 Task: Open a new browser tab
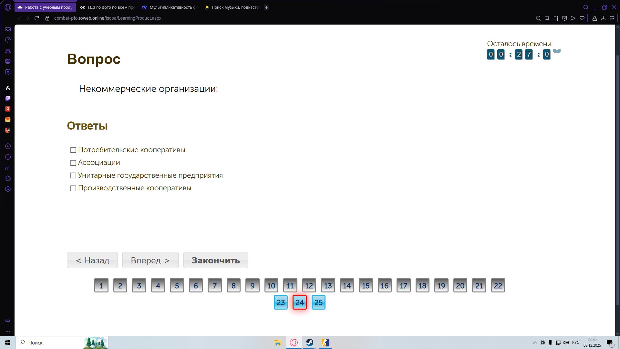pyautogui.click(x=266, y=7)
